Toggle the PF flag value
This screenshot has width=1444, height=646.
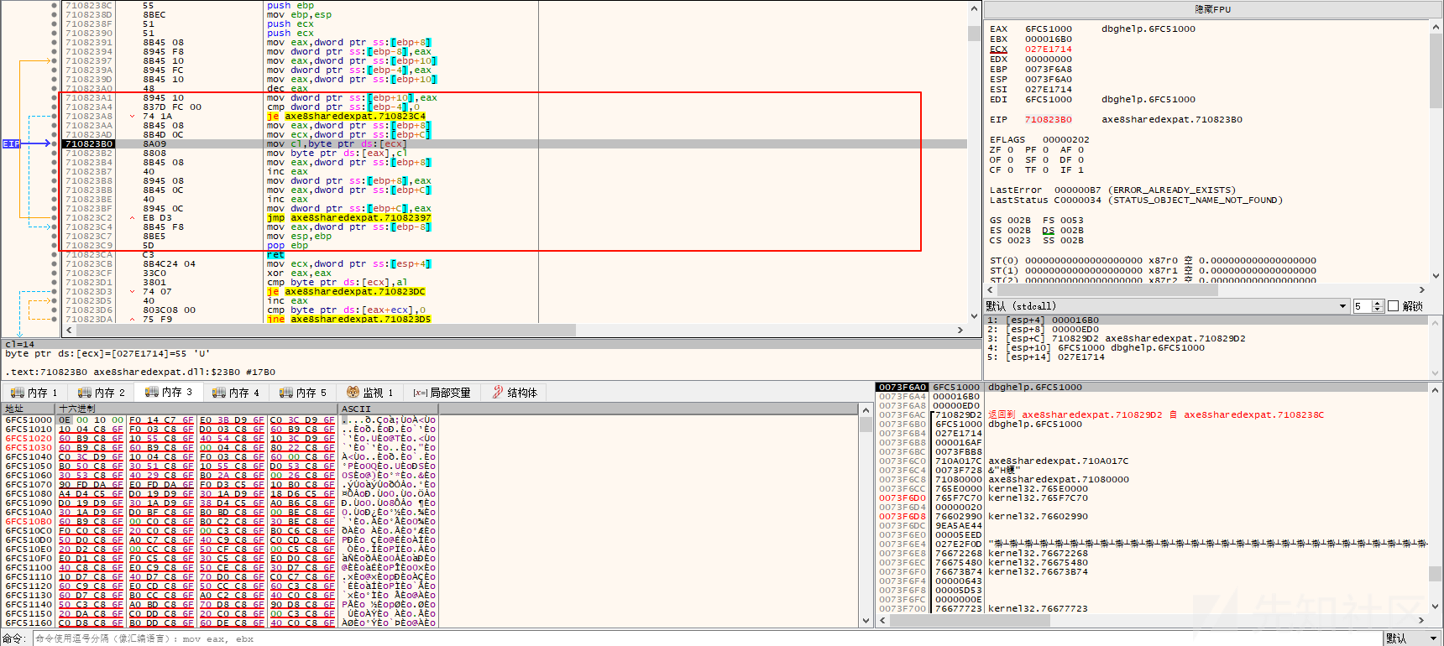(x=1045, y=150)
